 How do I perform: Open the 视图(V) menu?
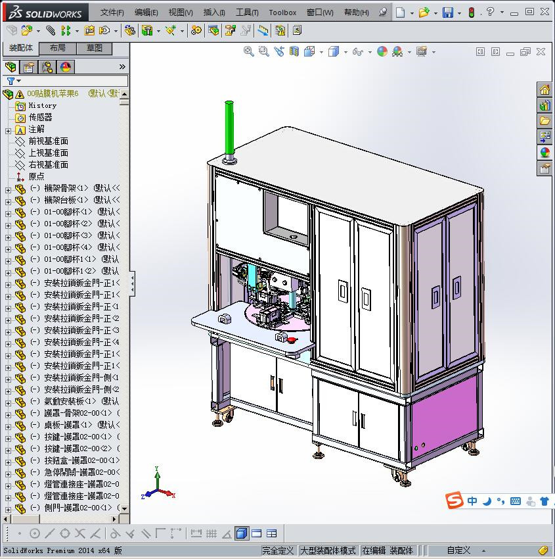181,12
